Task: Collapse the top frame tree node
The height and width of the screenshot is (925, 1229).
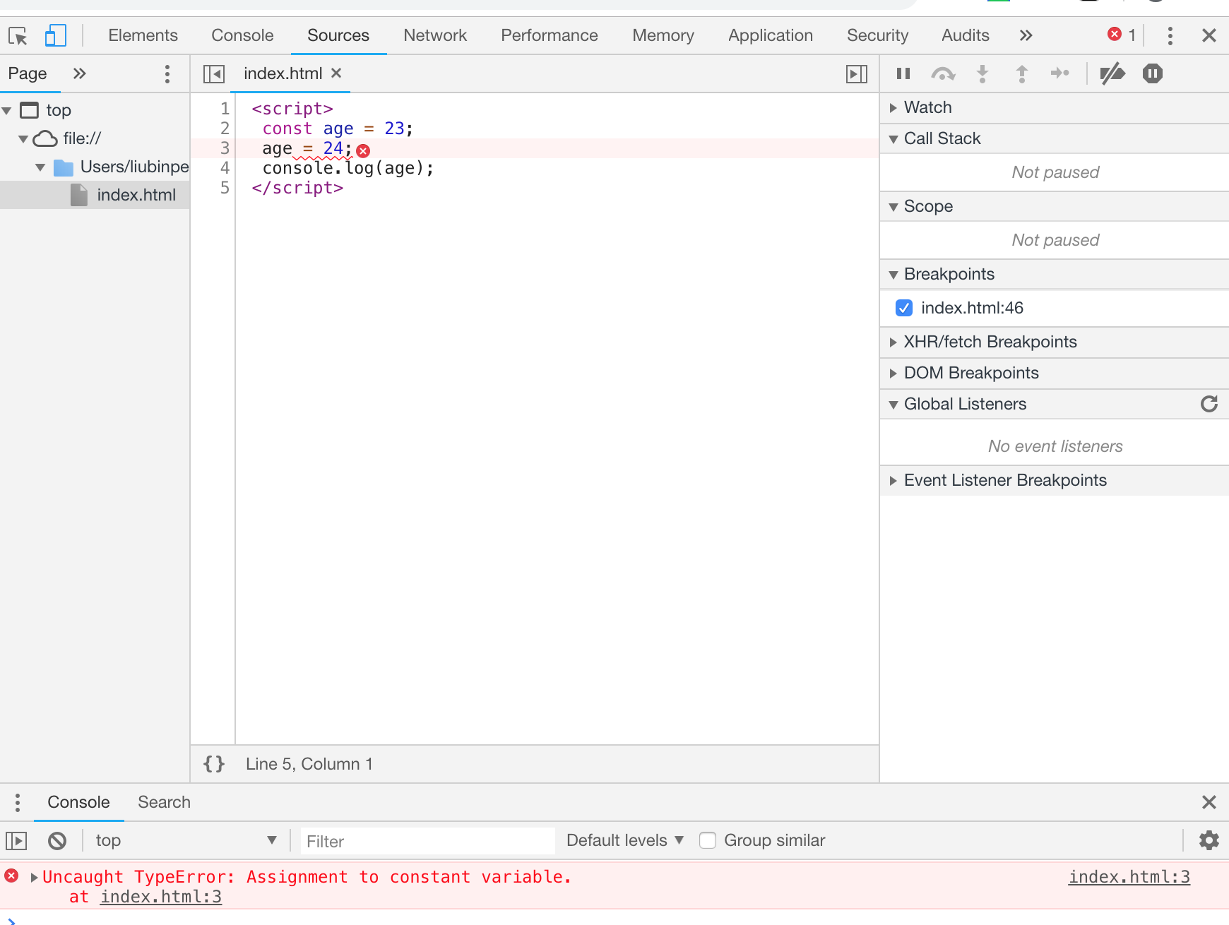Action: click(7, 111)
